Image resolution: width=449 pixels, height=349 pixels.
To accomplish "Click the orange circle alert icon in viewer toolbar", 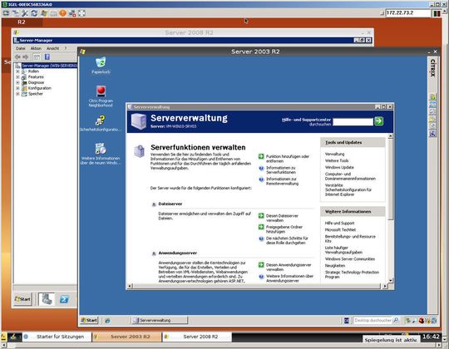I will [62, 12].
